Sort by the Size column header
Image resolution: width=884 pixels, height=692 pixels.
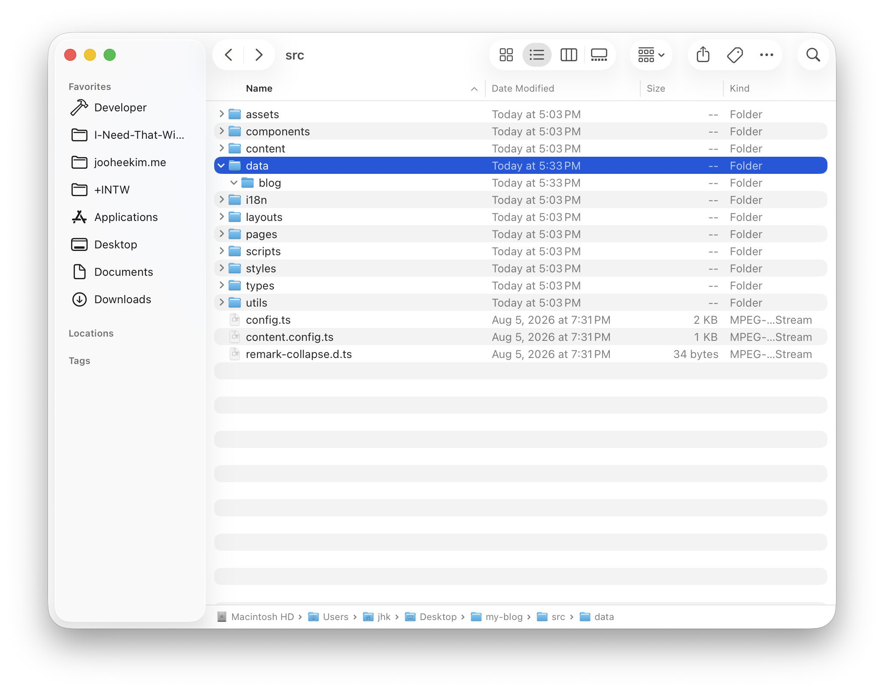coord(656,88)
